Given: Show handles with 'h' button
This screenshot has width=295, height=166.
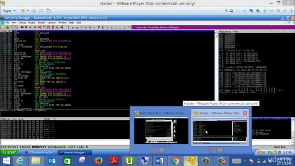Looking at the screenshot, I should pos(90,27).
